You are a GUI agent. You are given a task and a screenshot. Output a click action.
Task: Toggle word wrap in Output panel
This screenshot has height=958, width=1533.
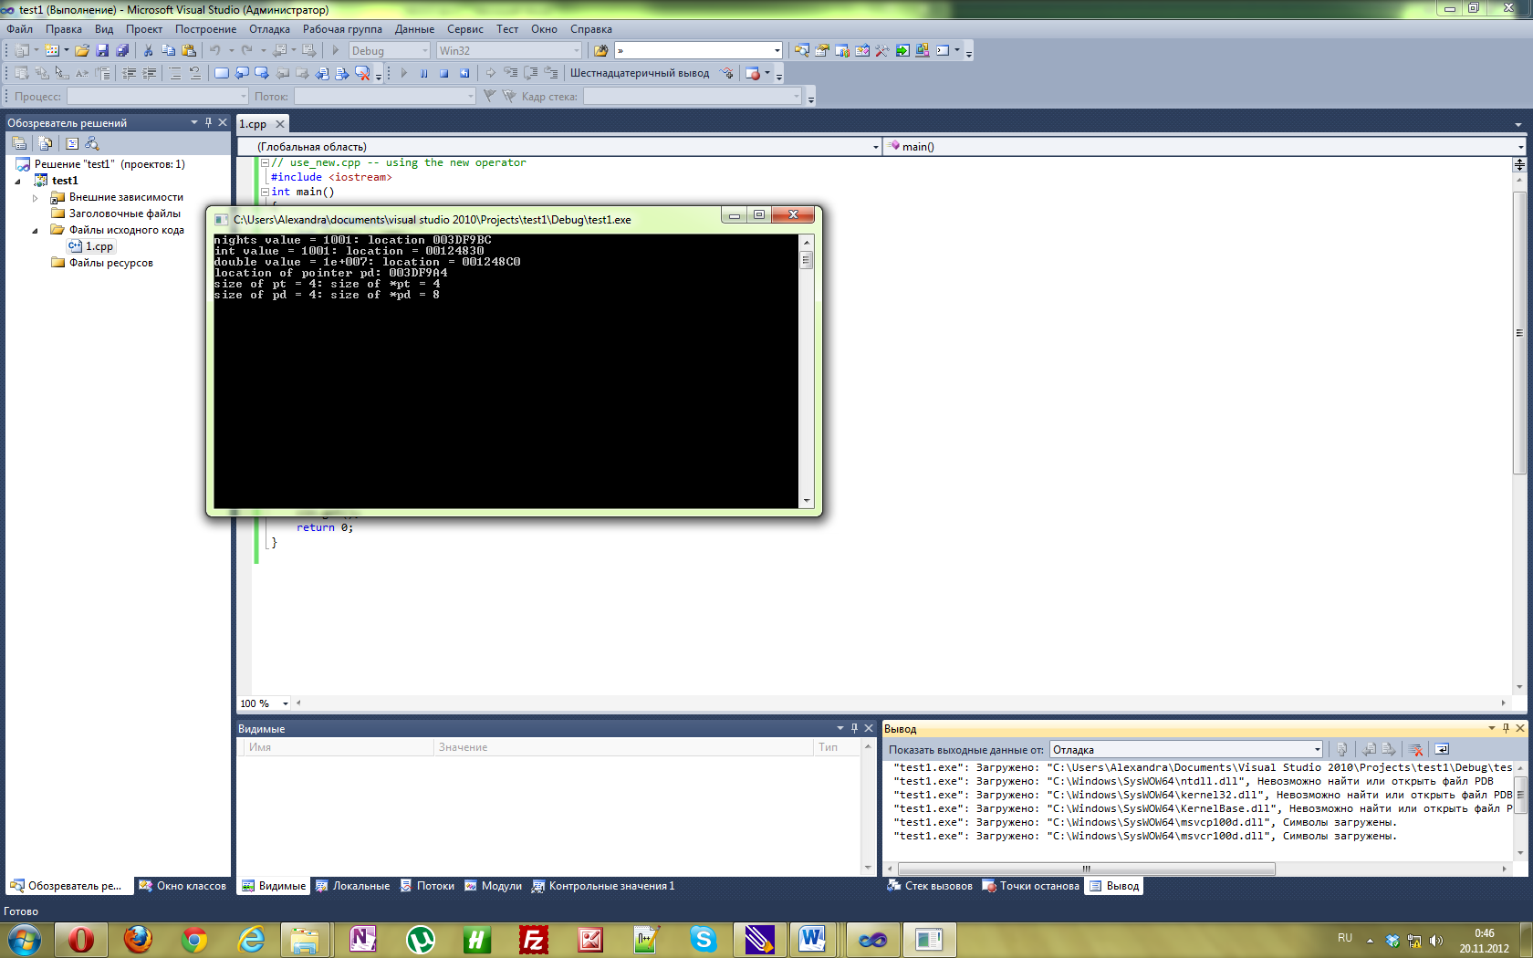(x=1442, y=749)
